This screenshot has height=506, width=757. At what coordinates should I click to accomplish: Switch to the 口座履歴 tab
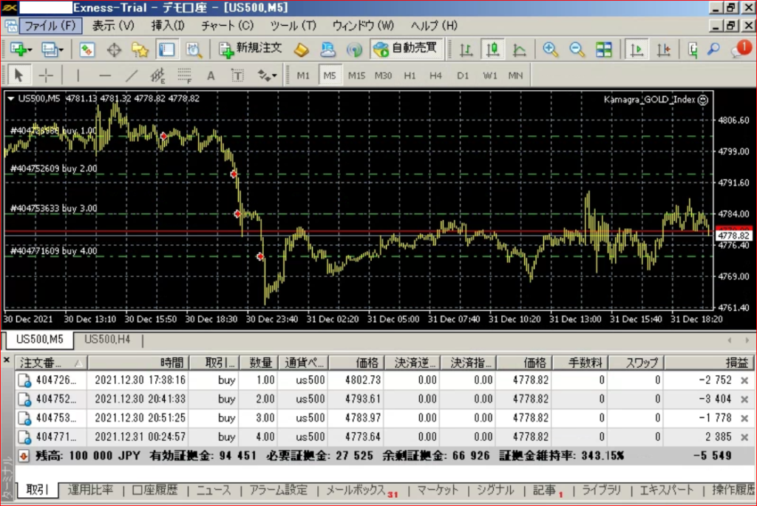tap(154, 490)
